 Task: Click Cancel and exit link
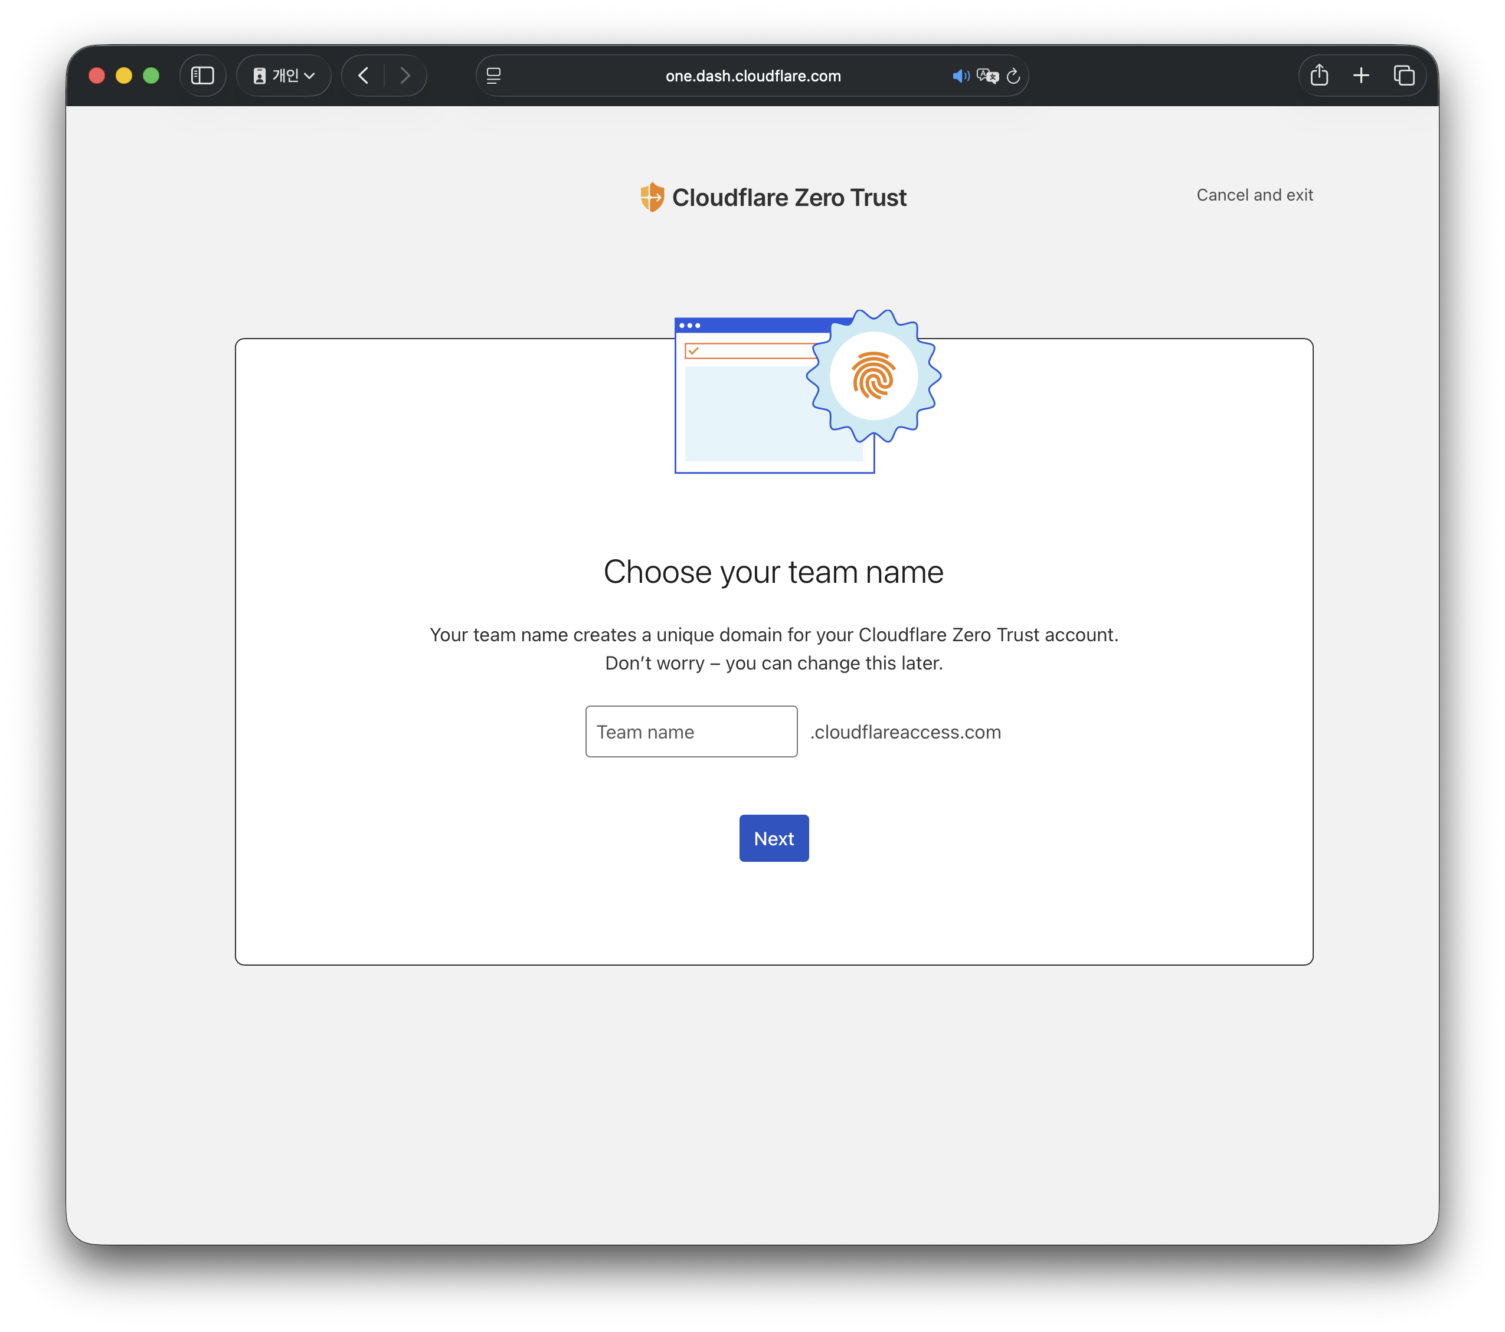tap(1254, 195)
